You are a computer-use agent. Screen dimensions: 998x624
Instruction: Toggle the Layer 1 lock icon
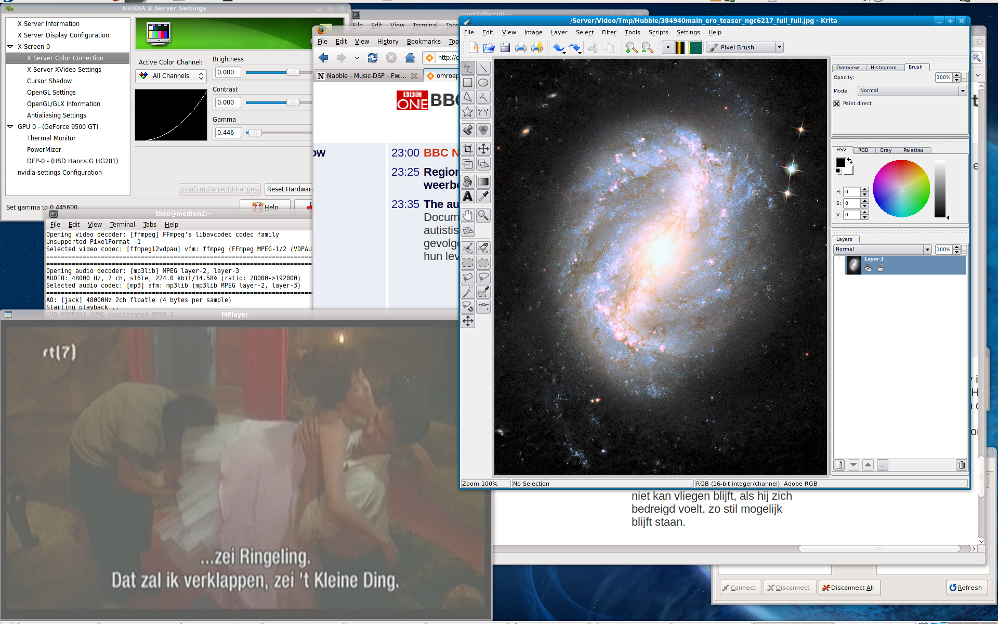coord(881,268)
